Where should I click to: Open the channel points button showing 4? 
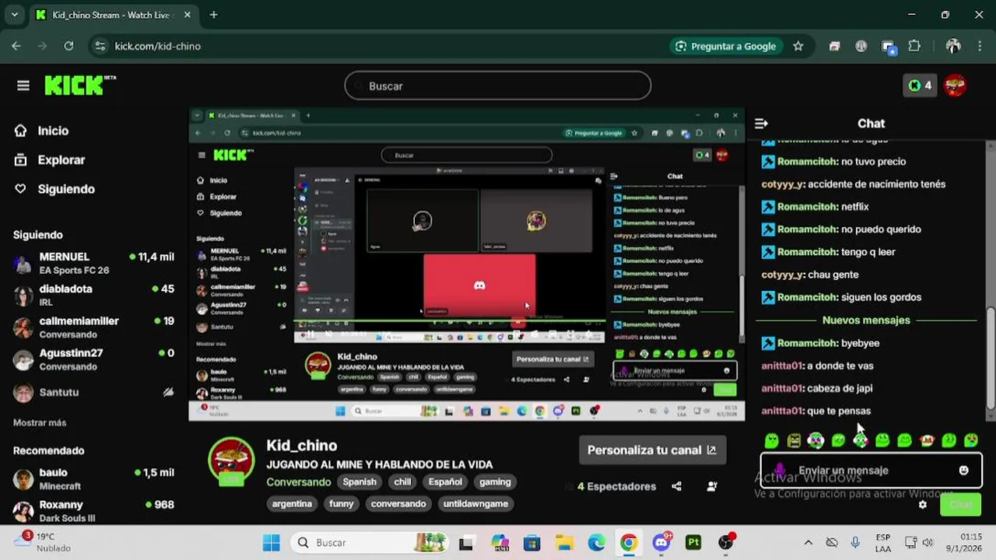[x=920, y=86]
